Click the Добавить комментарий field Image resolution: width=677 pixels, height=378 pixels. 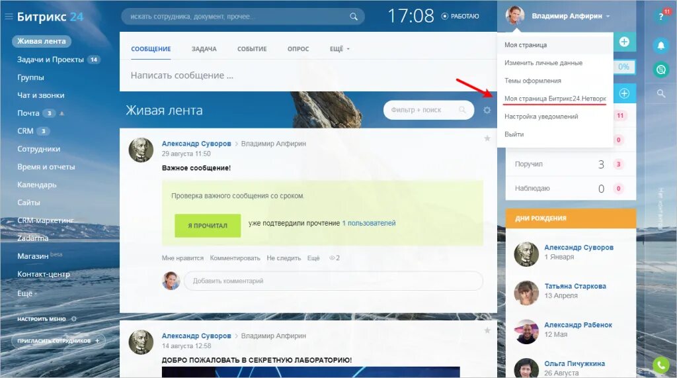pyautogui.click(x=333, y=281)
